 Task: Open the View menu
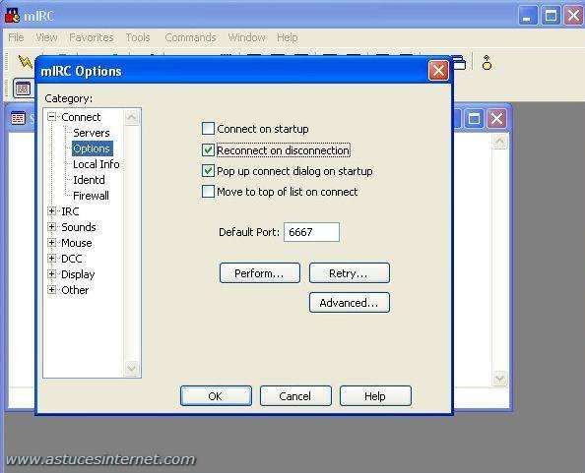[x=46, y=37]
